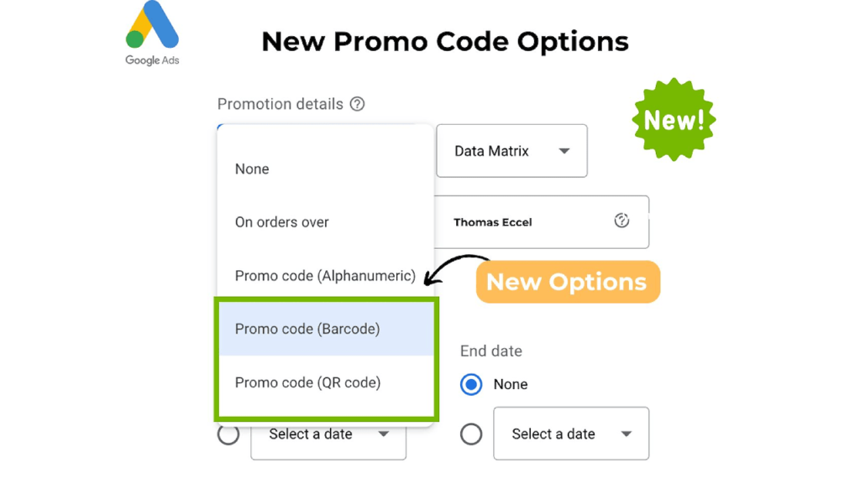Click the help icon inside the Thomas Eccel field
This screenshot has height=483, width=860.
621,220
